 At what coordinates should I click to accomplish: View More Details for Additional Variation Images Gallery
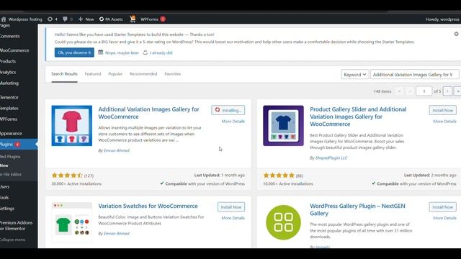click(x=233, y=122)
